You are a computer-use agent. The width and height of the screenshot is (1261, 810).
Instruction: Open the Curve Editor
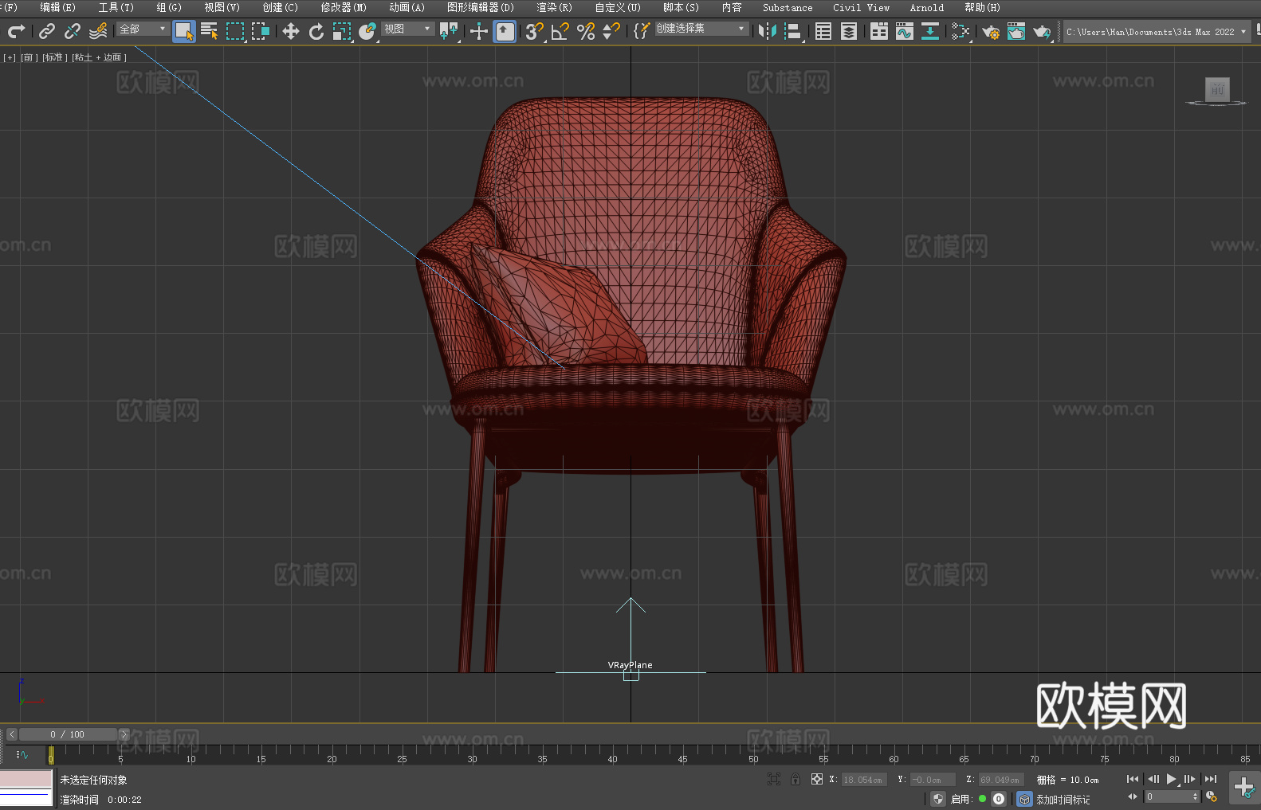click(905, 31)
